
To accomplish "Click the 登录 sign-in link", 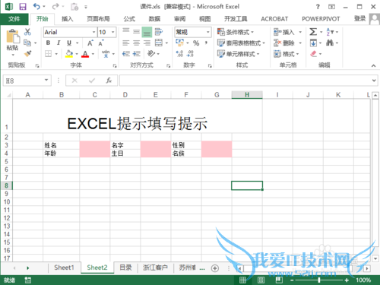I will 359,18.
